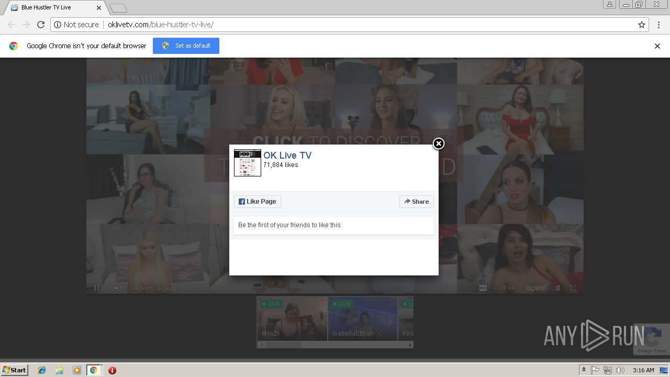Click the 3:16 AM system clock

(x=643, y=370)
